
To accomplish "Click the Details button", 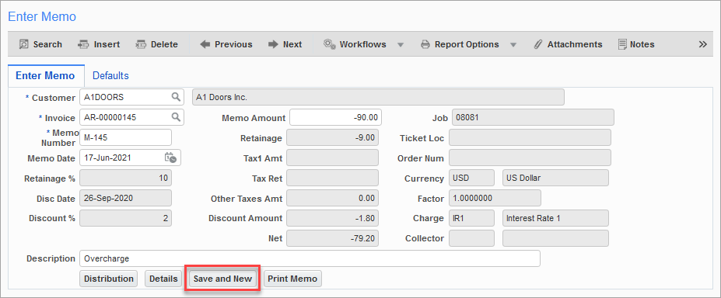I will point(163,279).
